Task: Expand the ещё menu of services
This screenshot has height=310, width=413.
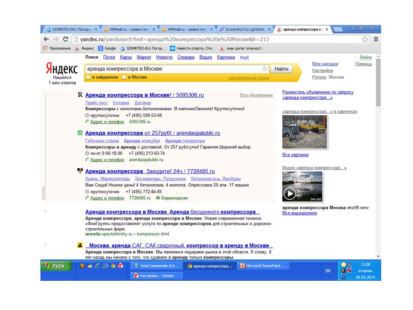Action: 244,57
